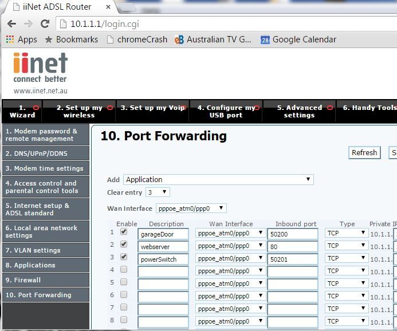Viewport: 397px width, 331px height.
Task: Click the empty description field in row 4
Action: (163, 272)
